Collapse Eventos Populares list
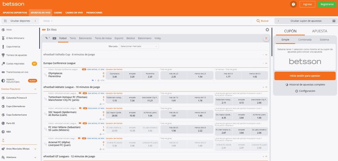The width and height of the screenshot is (338, 161). [35, 89]
